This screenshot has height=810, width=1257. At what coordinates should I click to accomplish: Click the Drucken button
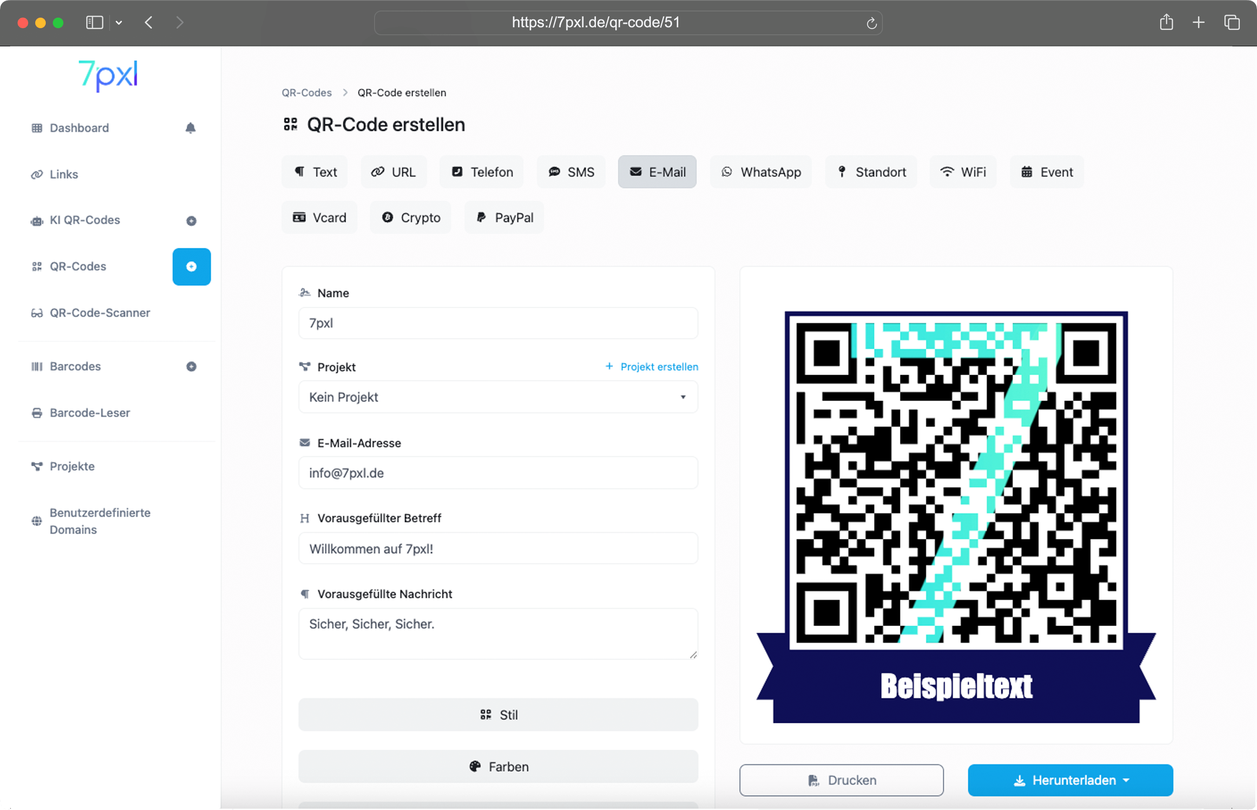pos(841,780)
